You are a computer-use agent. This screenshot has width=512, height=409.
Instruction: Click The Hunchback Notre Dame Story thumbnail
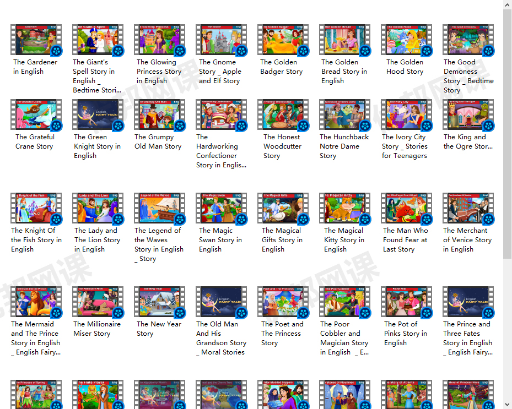(344, 114)
